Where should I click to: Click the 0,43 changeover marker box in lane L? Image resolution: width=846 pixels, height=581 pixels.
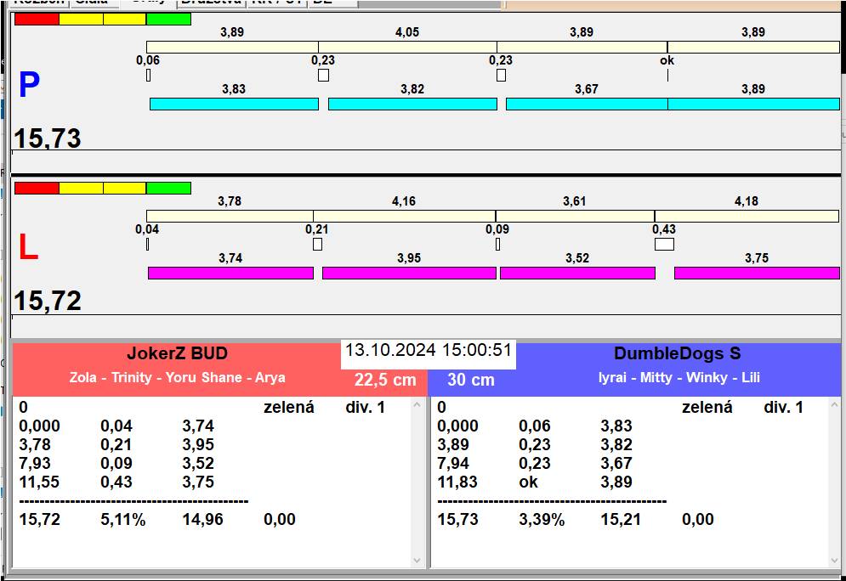coord(664,244)
